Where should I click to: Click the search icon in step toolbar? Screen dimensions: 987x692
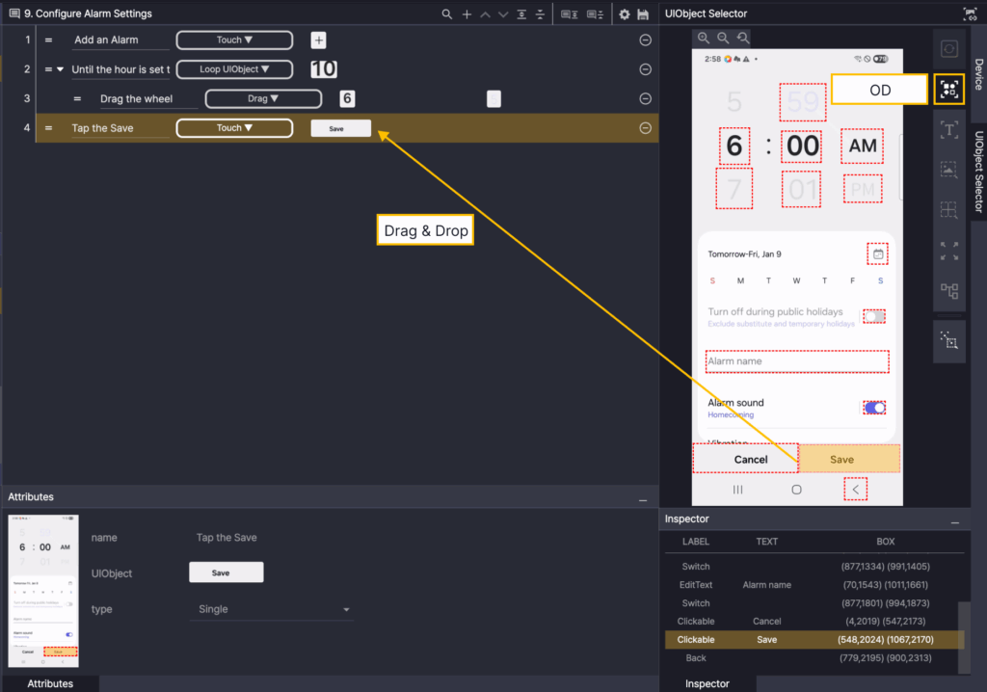coord(446,14)
